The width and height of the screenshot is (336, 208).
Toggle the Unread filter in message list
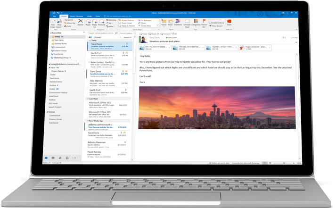click(x=98, y=36)
